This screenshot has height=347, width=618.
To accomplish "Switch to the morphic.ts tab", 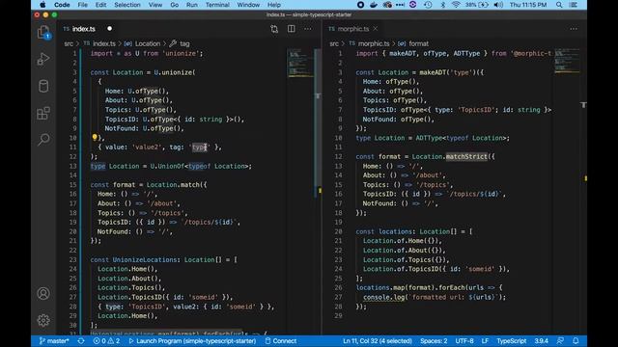I will click(x=353, y=29).
